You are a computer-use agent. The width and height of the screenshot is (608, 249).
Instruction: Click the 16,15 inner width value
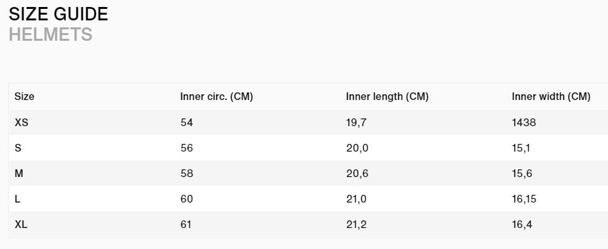click(x=524, y=199)
